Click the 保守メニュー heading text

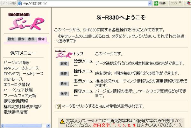[x=23, y=53]
